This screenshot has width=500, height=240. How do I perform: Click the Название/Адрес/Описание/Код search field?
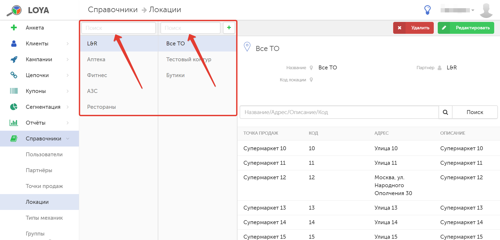[339, 112]
